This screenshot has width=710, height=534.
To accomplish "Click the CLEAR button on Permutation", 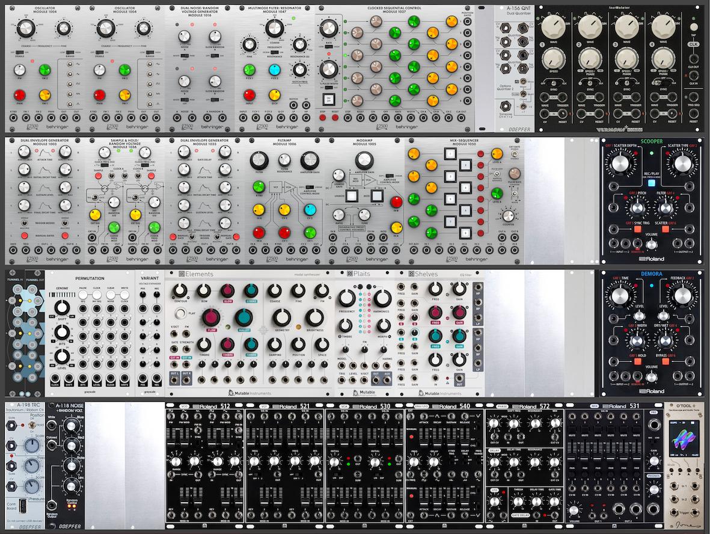I will coord(111,295).
